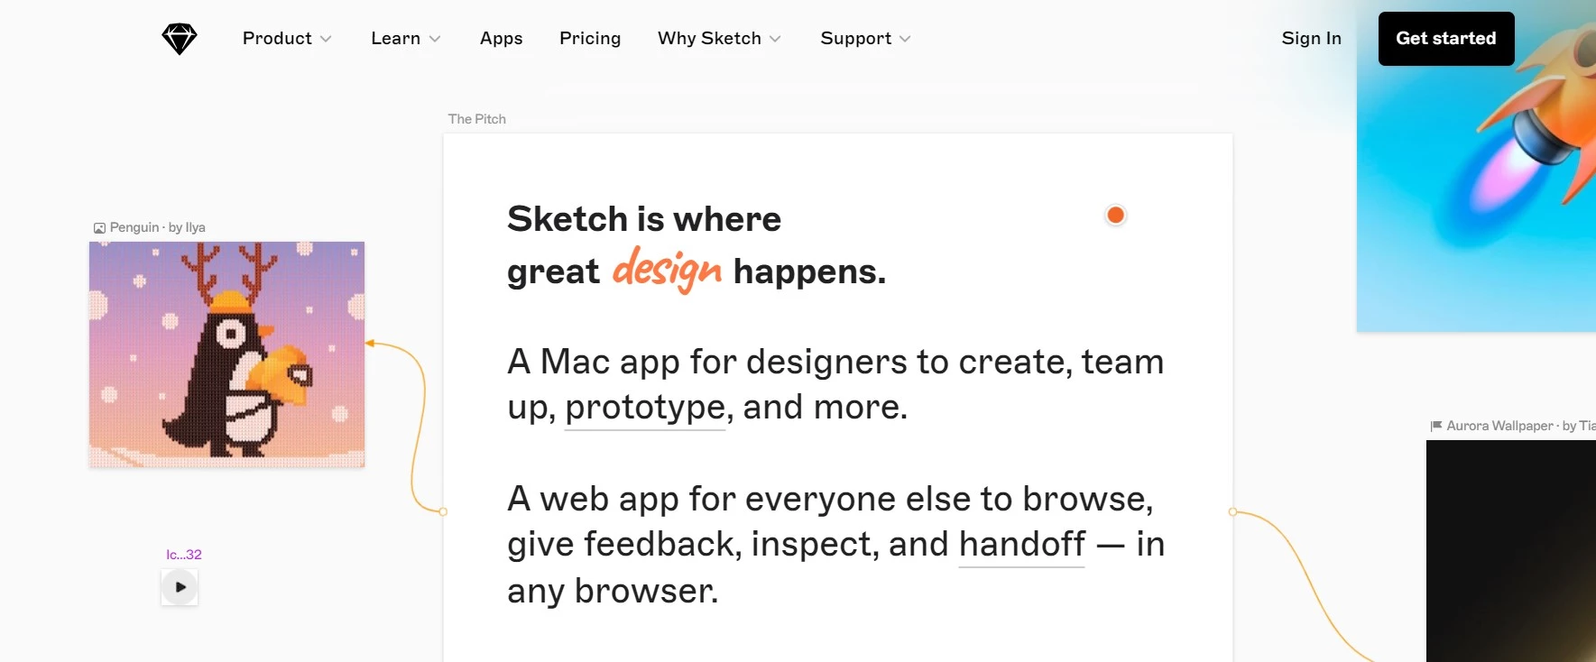Select the Ic...32 artboard label
This screenshot has height=662, width=1596.
point(184,555)
